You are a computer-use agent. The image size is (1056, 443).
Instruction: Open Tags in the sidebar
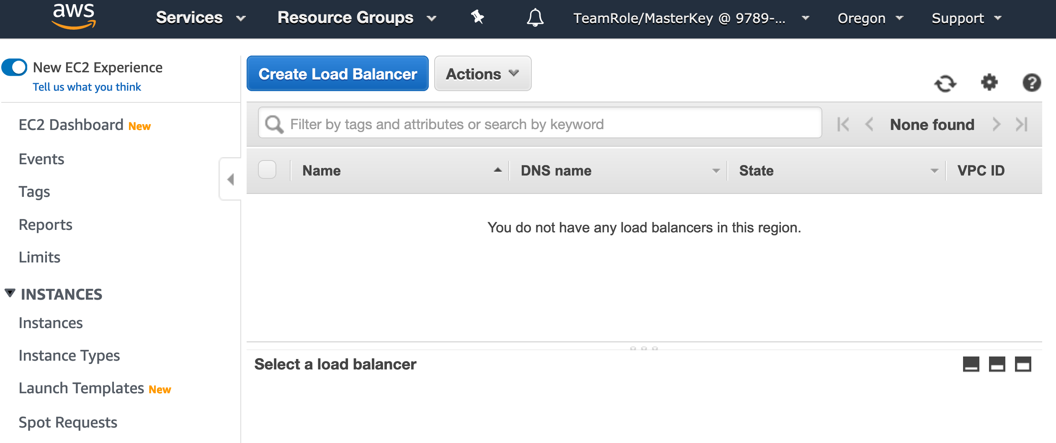pos(34,192)
